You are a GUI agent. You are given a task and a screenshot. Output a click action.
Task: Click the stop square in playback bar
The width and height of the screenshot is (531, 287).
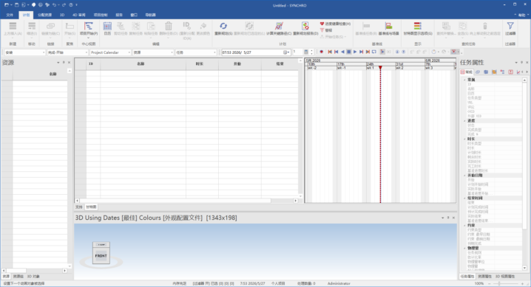349,52
